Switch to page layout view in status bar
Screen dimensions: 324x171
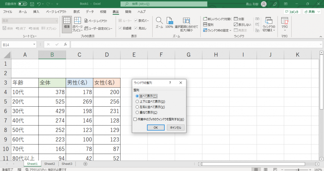pos(266,169)
